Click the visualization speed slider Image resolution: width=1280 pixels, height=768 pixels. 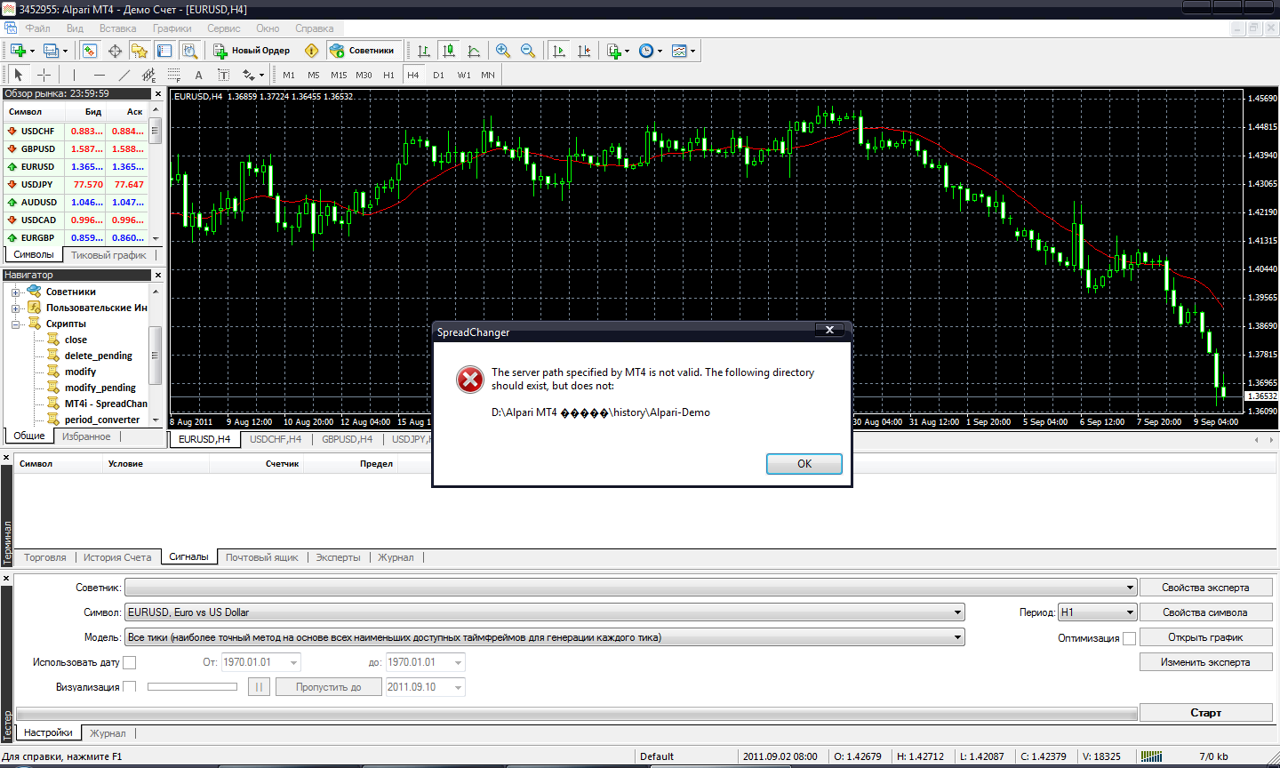click(x=192, y=687)
